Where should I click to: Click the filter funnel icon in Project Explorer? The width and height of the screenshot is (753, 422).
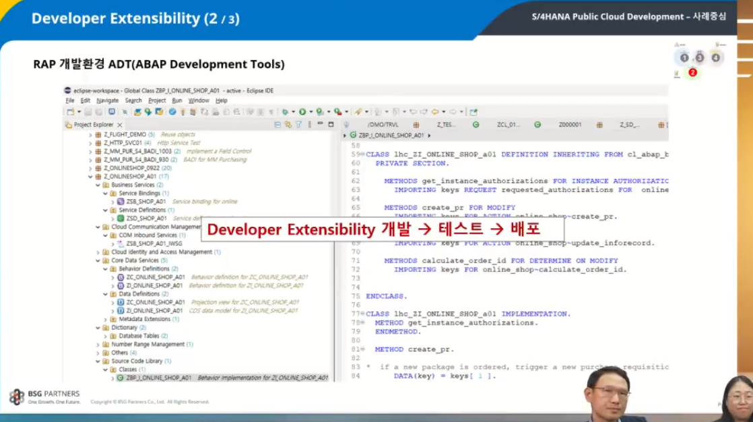(298, 125)
